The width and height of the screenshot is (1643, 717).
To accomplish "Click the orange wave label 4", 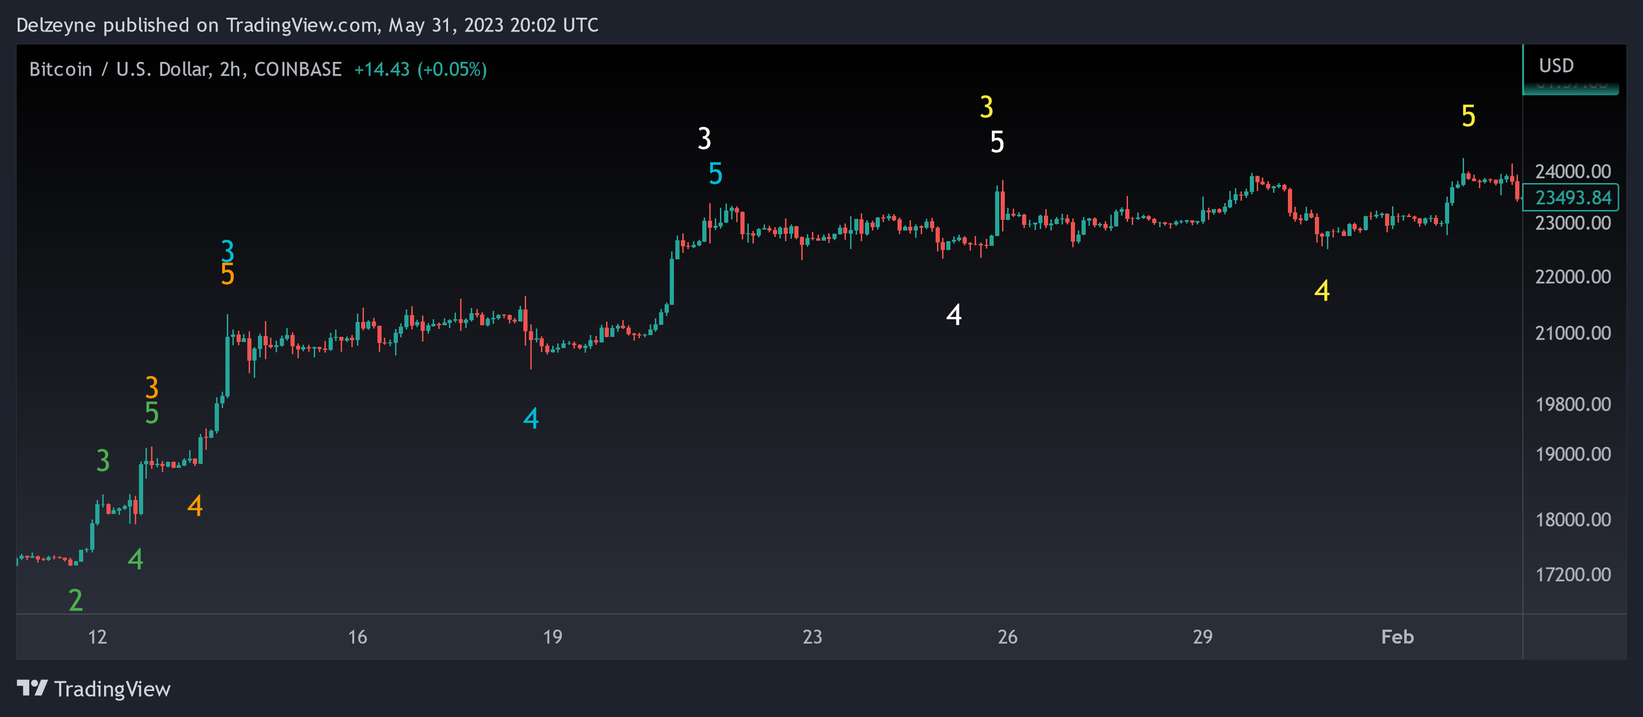I will tap(195, 505).
